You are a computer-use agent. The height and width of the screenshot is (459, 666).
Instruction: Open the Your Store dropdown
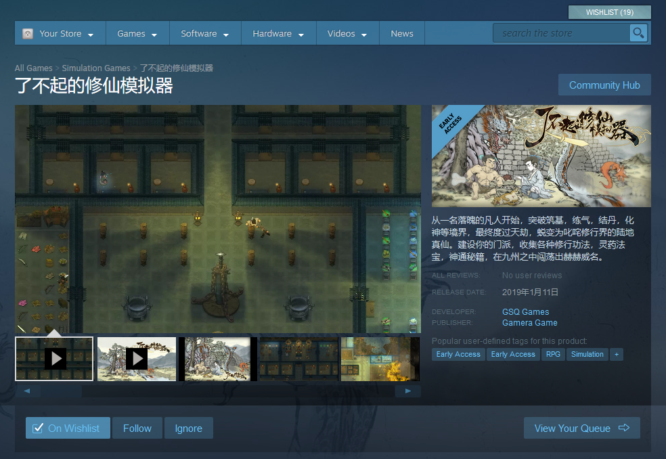60,34
